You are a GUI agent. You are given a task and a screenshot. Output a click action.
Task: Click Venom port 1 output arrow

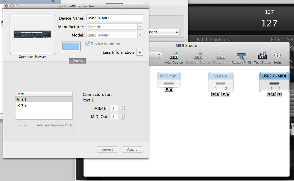[213, 94]
